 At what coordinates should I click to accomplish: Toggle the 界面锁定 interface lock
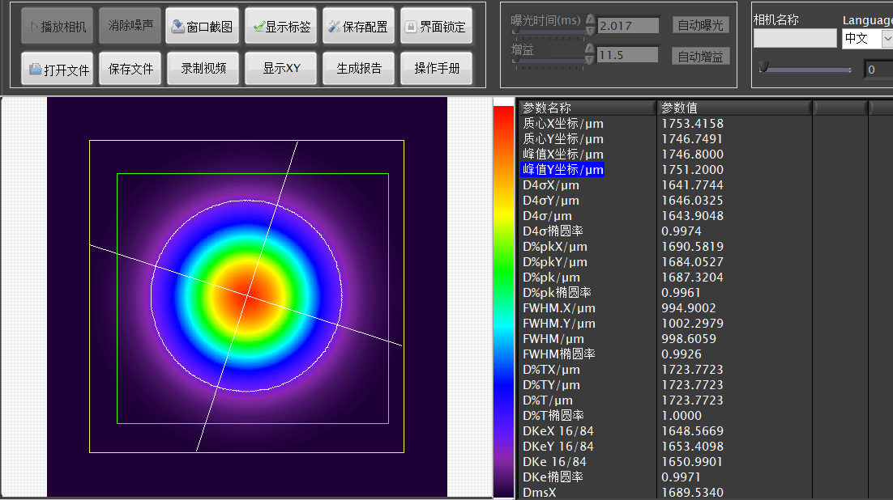click(437, 27)
